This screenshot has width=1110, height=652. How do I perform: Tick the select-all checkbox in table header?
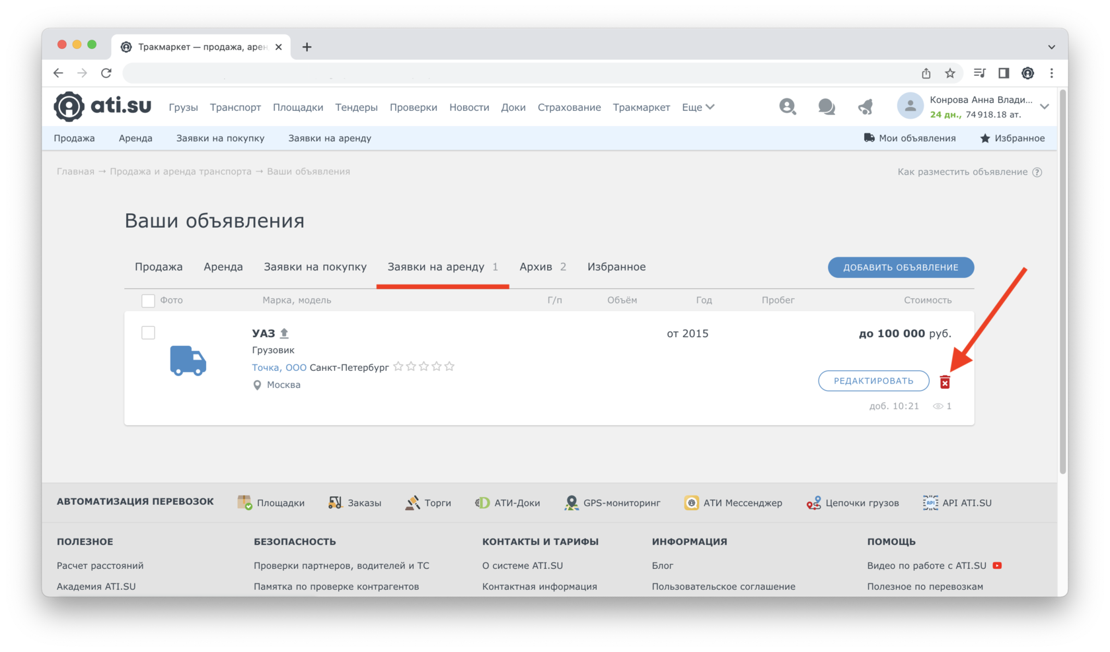point(148,301)
